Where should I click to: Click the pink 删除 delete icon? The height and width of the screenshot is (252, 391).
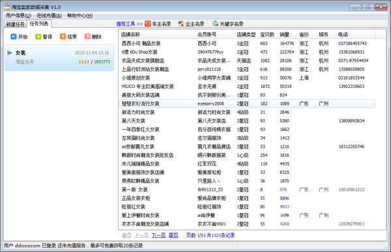point(87,36)
